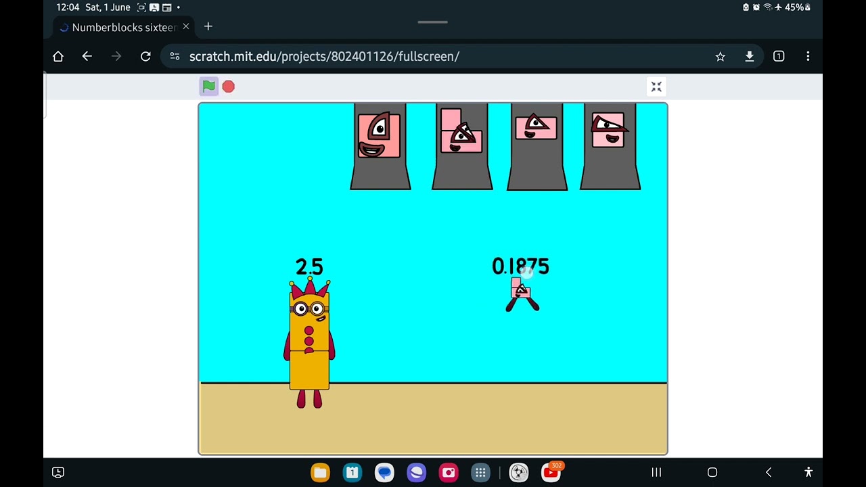866x487 pixels.
Task: Click the small pink 0.1875 character
Action: [522, 294]
